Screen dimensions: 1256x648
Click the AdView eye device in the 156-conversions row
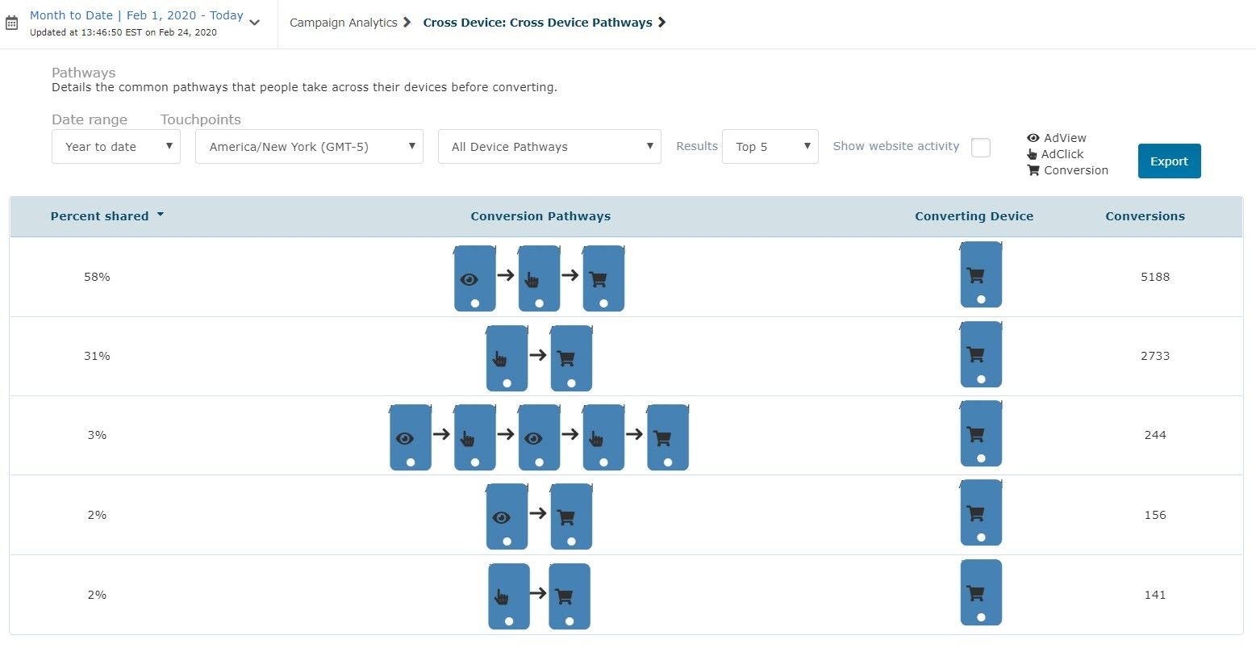pos(507,516)
